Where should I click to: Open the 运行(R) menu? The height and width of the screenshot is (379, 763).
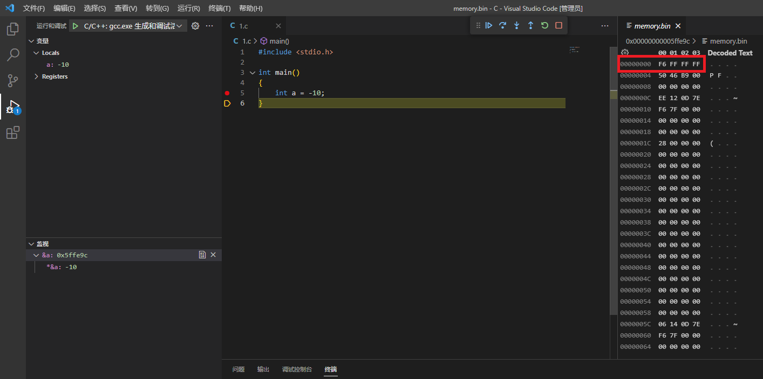[x=188, y=8]
